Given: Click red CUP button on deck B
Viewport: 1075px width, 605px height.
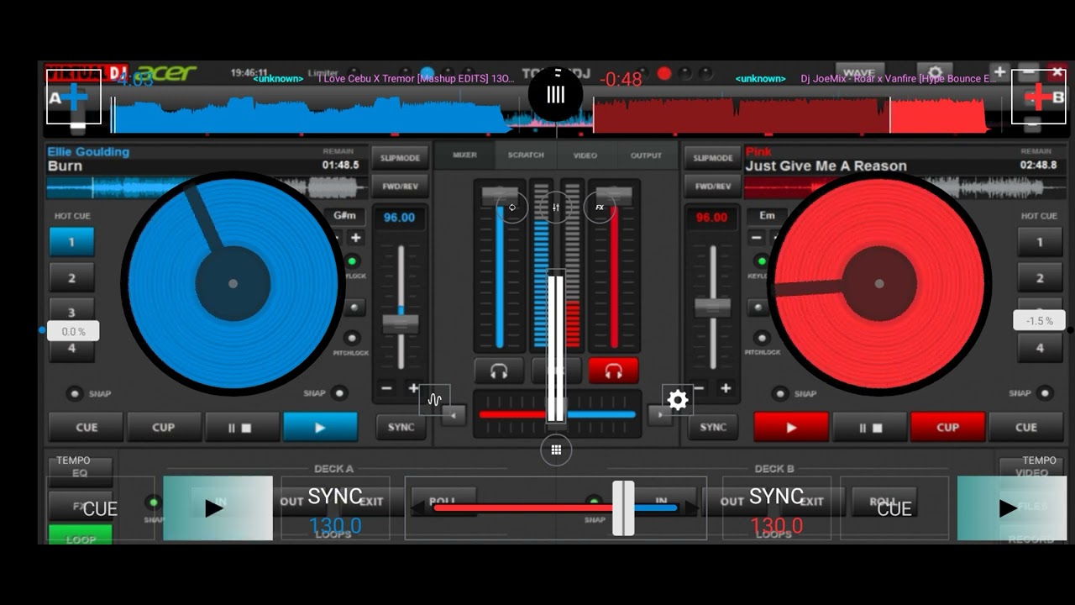Looking at the screenshot, I should pos(947,427).
